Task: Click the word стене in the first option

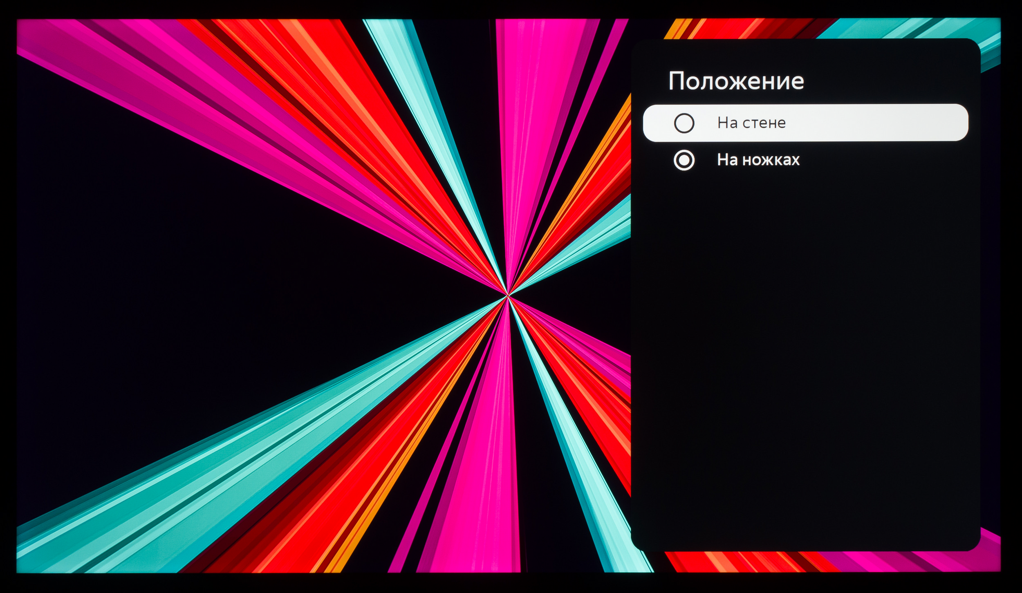Action: click(x=764, y=123)
